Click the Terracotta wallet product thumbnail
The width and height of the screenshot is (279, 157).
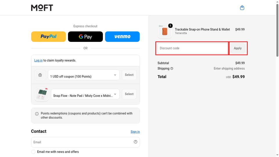(164, 31)
